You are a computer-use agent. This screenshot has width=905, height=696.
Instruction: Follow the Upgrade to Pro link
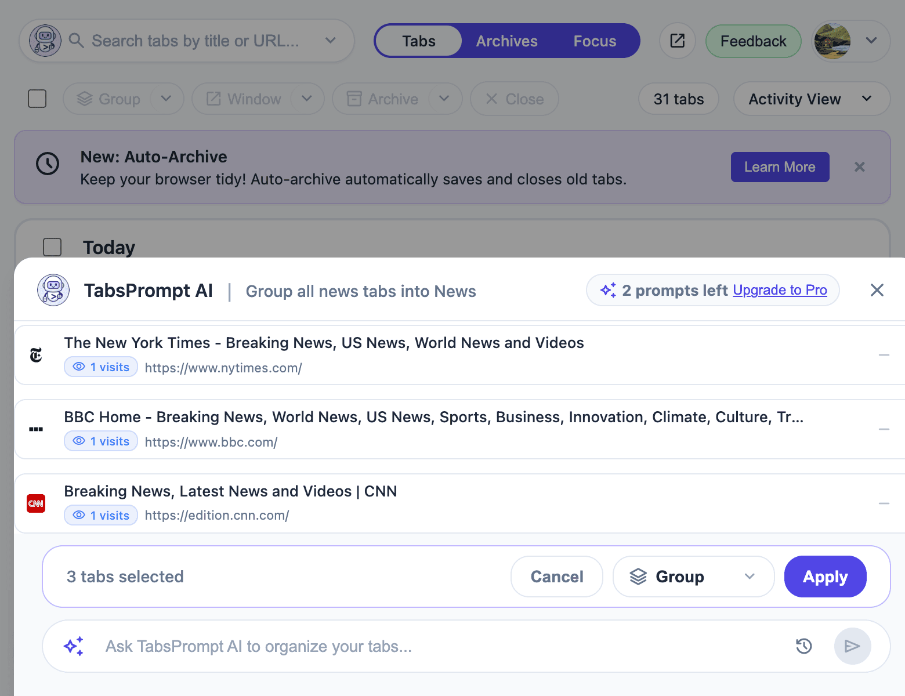[780, 290]
